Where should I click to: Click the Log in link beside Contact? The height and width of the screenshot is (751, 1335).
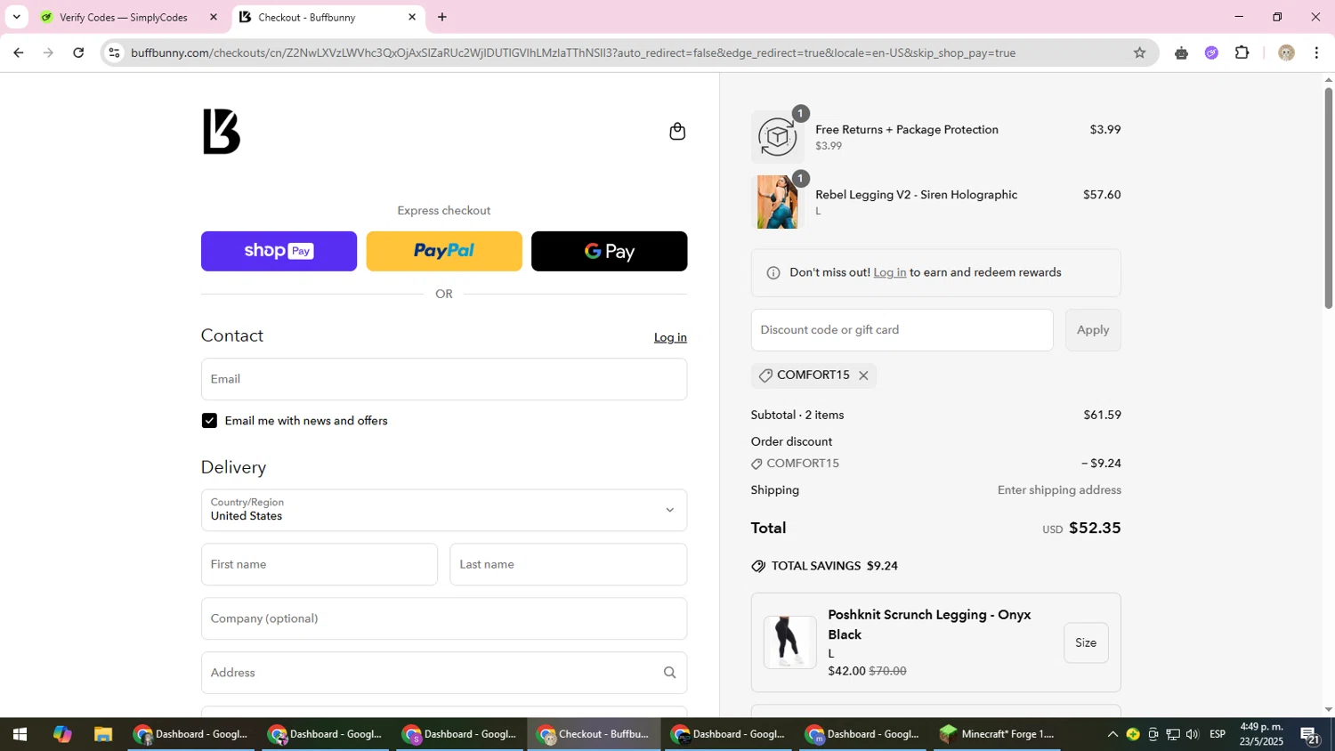670,337
